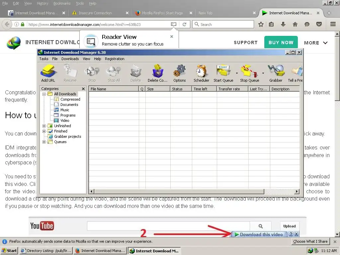The height and width of the screenshot is (255, 340).
Task: Close the Reader View popup
Action: click(172, 37)
